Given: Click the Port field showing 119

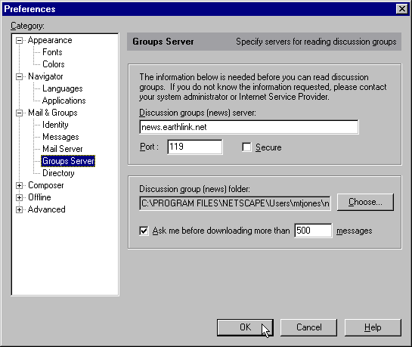Looking at the screenshot, I should click(195, 147).
